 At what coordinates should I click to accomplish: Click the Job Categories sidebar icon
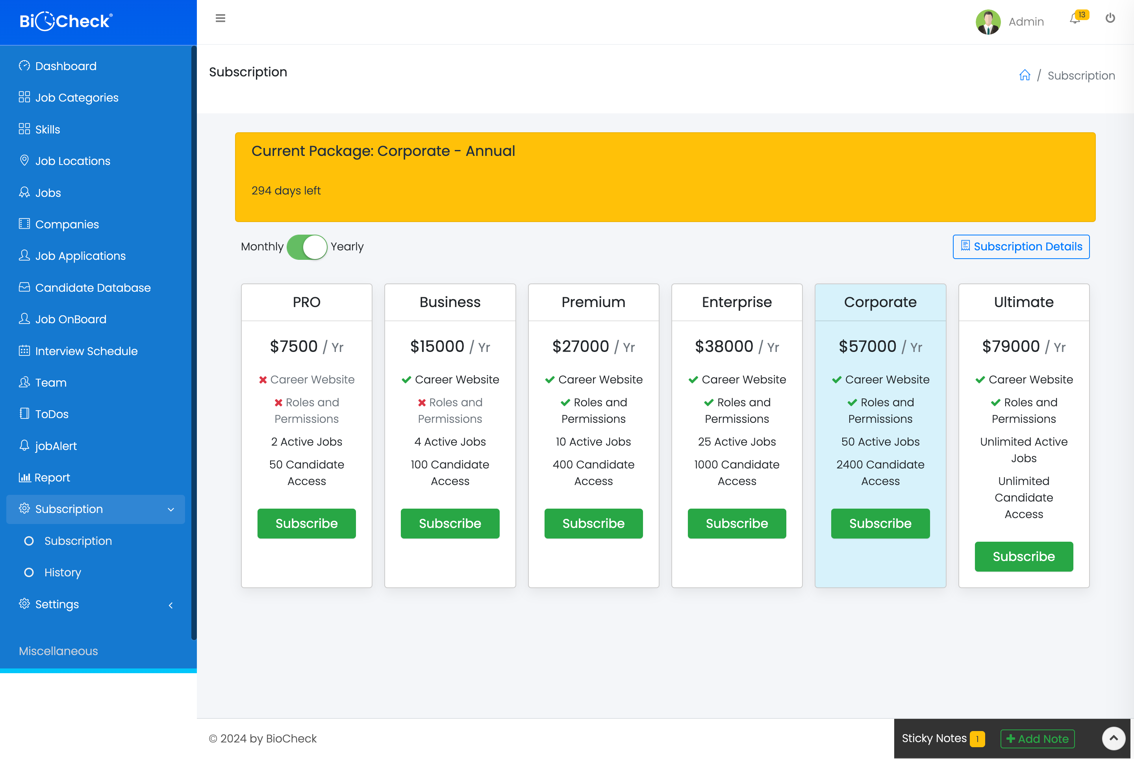[24, 97]
